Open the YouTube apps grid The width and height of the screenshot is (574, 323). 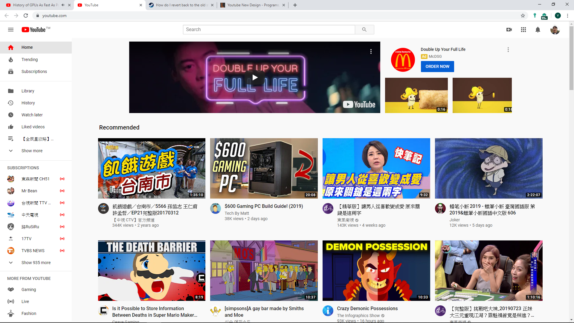(x=523, y=30)
